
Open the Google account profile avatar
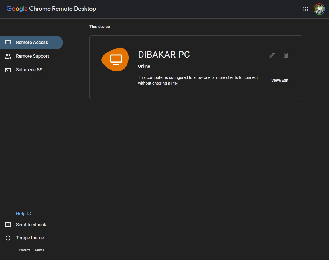tap(319, 9)
